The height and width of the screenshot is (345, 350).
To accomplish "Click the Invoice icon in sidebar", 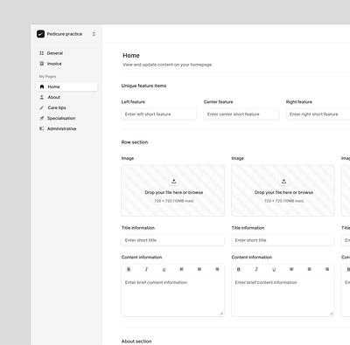I will click(x=42, y=64).
